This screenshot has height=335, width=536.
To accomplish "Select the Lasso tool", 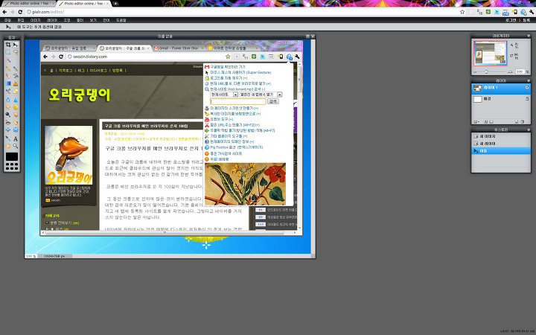I will coord(16,52).
